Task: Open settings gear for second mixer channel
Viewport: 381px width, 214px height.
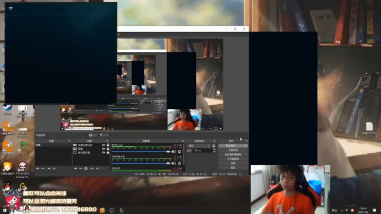Action: click(x=179, y=163)
